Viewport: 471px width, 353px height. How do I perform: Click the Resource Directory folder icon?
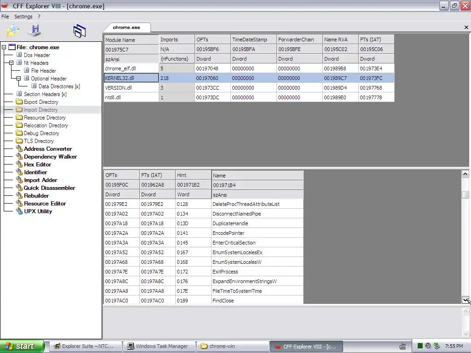click(x=19, y=117)
